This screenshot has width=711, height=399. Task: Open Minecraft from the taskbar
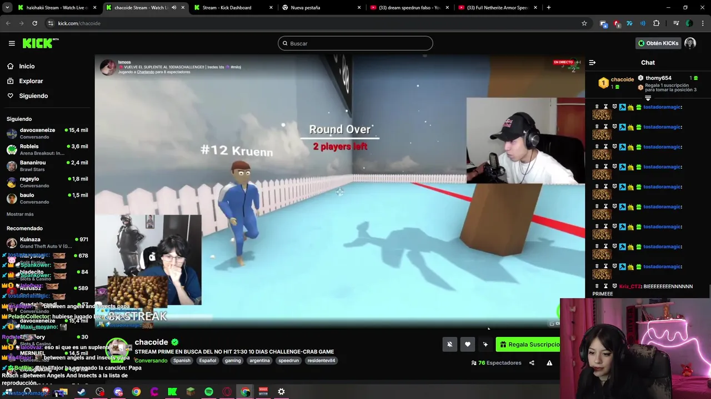(191, 392)
